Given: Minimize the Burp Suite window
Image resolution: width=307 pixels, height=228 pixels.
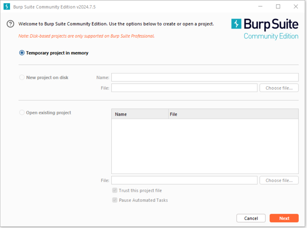Looking at the screenshot, I should click(260, 6).
